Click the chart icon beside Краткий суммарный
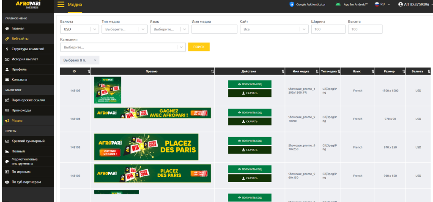The width and height of the screenshot is (433, 202). point(7,141)
